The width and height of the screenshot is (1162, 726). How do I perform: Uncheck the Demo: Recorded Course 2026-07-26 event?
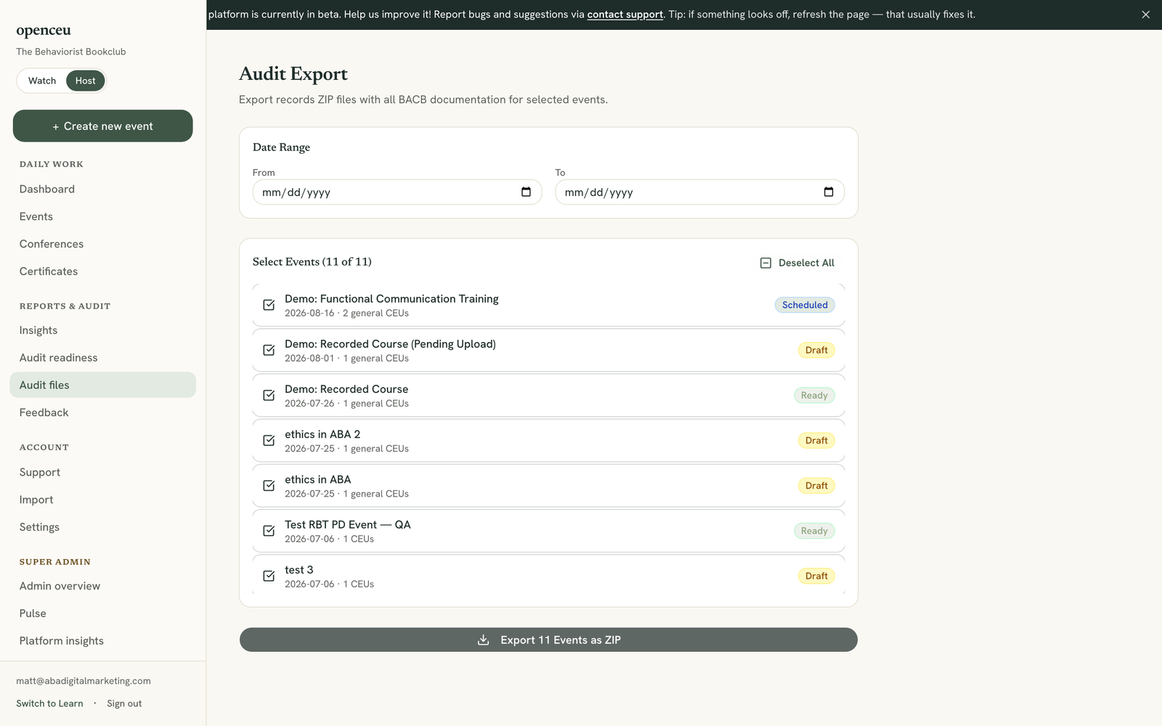click(x=269, y=395)
